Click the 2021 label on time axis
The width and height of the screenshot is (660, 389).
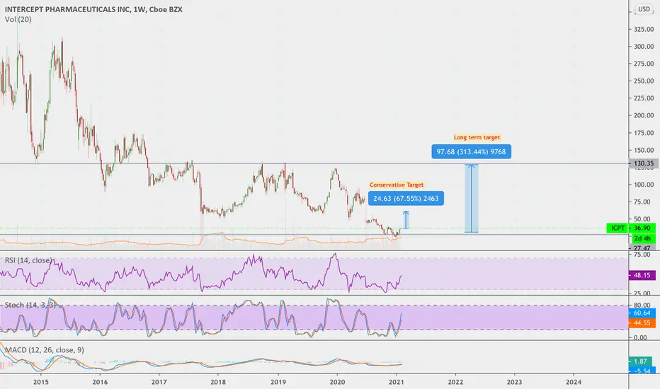point(396,382)
